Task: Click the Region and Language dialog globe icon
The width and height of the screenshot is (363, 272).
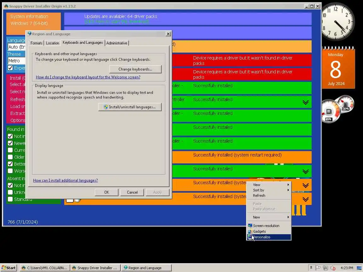Action: pos(29,34)
